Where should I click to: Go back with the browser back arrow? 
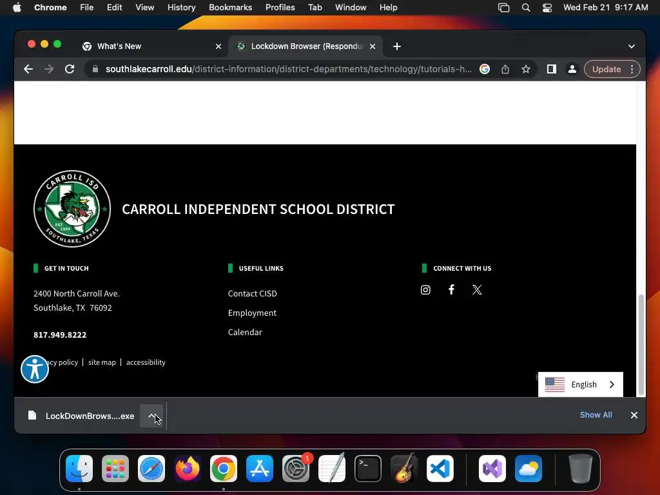pos(28,69)
